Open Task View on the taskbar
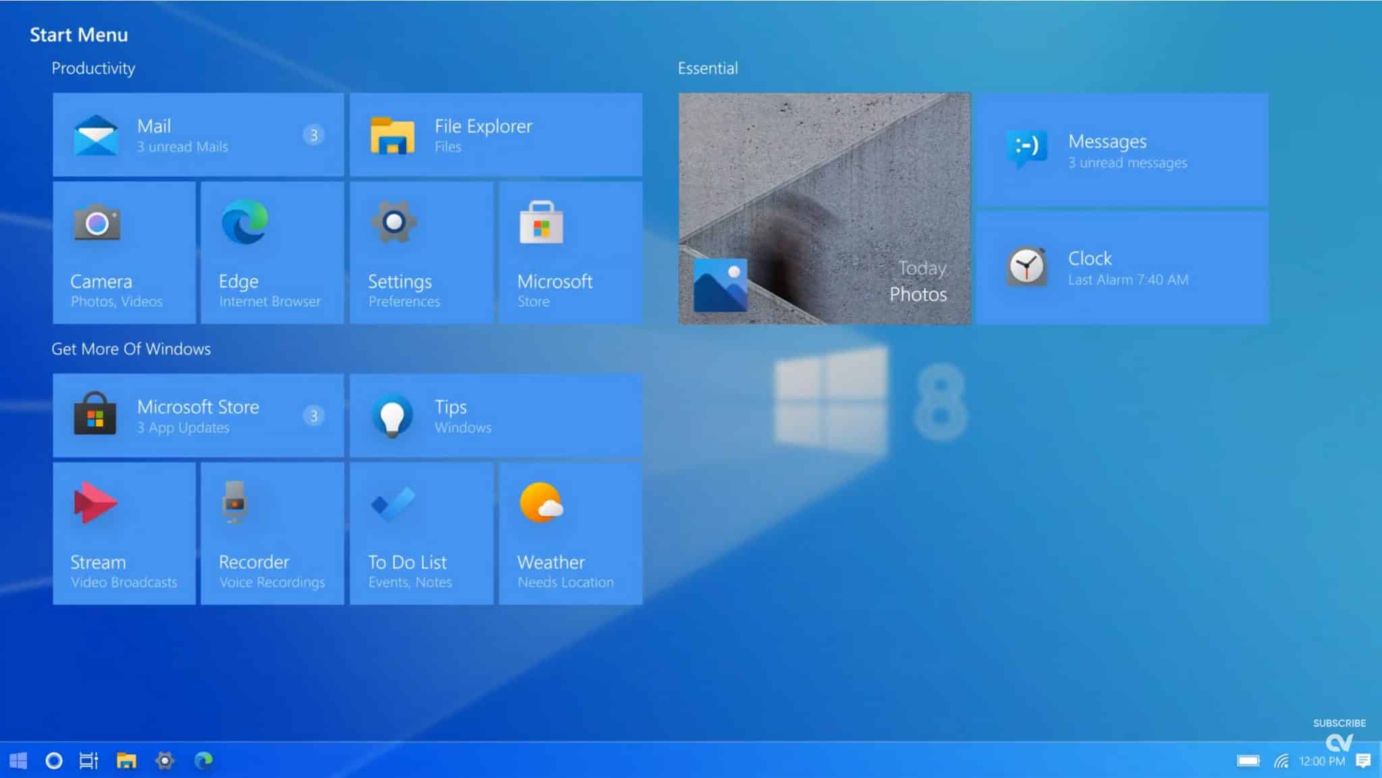Screen dimensions: 1382x778 coord(88,761)
